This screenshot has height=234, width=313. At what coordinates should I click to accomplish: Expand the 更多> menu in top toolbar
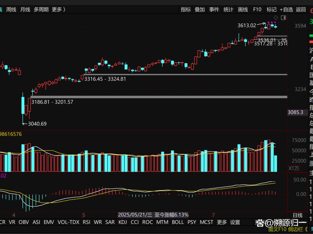coord(58,10)
